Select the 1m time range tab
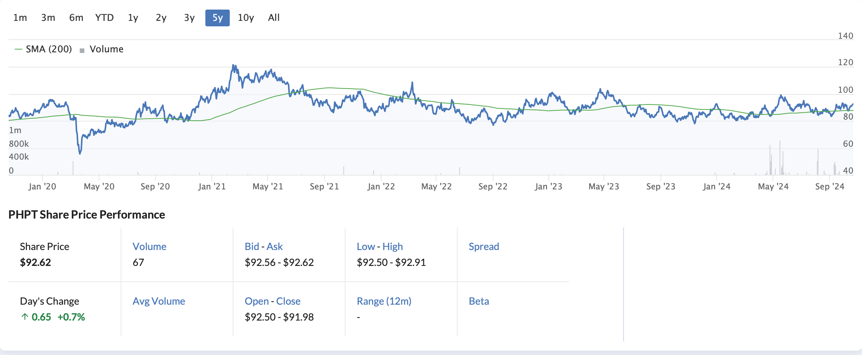 [x=20, y=18]
